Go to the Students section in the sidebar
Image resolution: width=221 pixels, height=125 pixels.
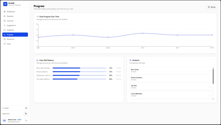click(x=15, y=16)
